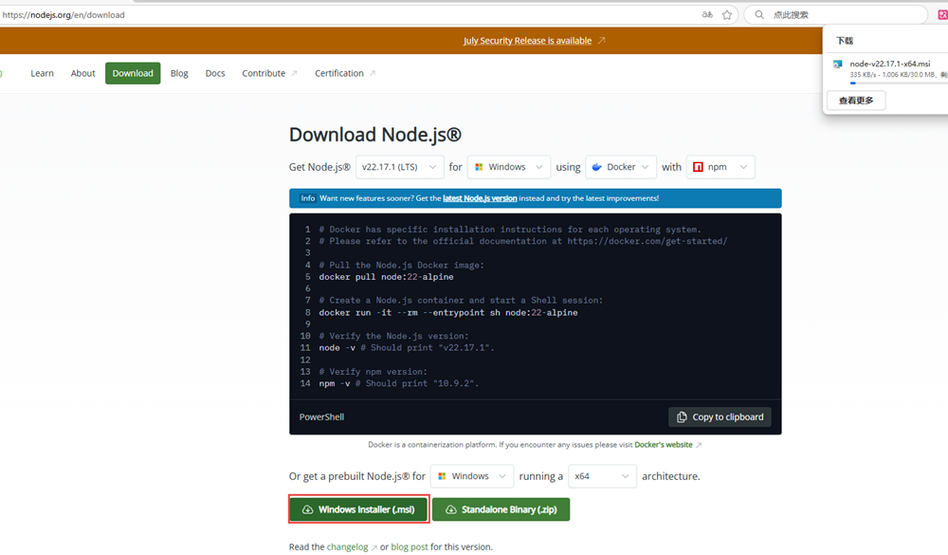This screenshot has height=555, width=948.
Task: Click the external arrow next to Contribute
Action: (295, 73)
